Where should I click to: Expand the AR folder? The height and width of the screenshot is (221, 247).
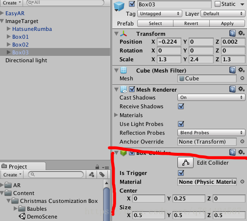coord(2,185)
